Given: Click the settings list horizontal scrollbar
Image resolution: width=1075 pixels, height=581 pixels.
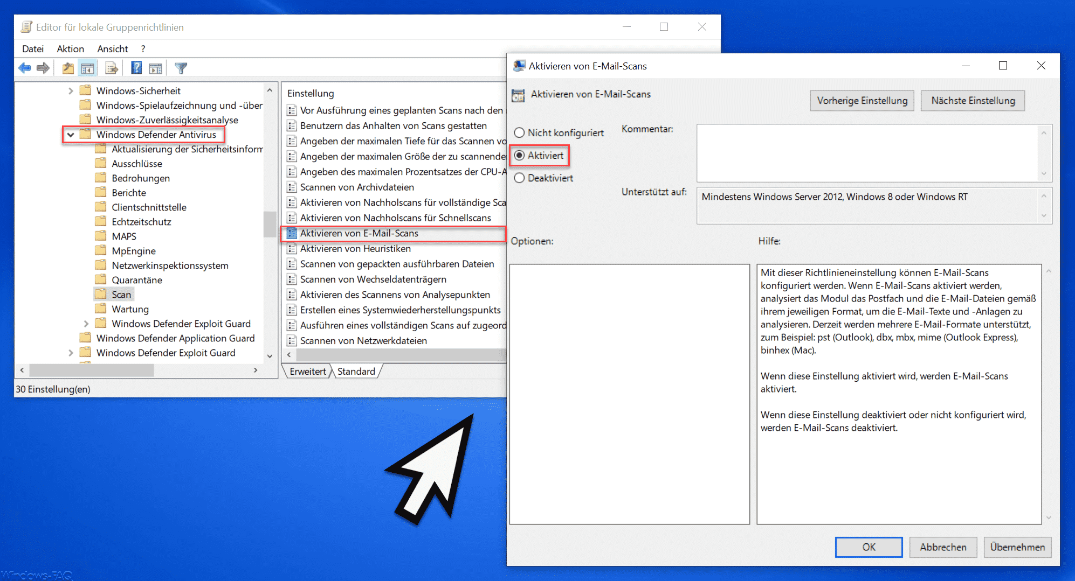Looking at the screenshot, I should pos(401,354).
